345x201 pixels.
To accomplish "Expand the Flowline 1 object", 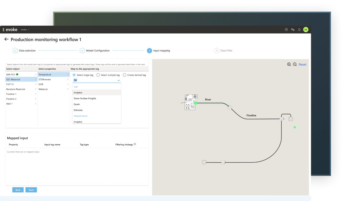I will click(36, 94).
